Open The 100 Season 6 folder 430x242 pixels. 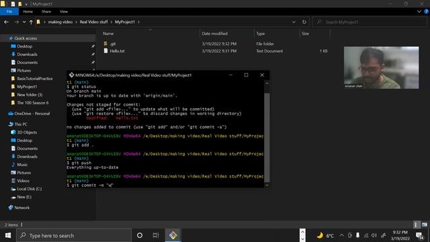(33, 103)
